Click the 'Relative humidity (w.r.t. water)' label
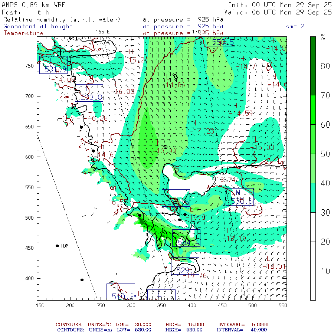The width and height of the screenshot is (334, 334). (62, 20)
